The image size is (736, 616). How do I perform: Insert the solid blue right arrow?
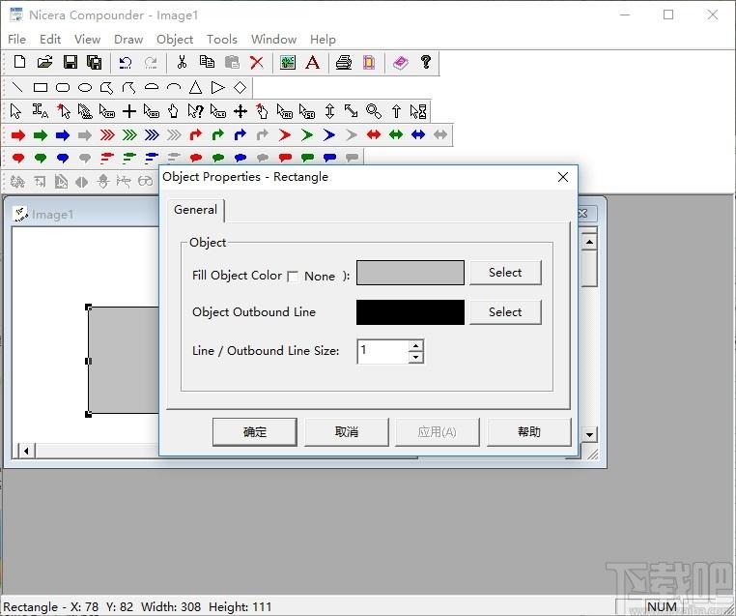[x=63, y=135]
